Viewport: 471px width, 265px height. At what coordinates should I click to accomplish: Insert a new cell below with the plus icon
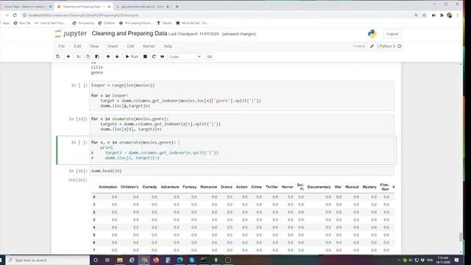coord(68,57)
